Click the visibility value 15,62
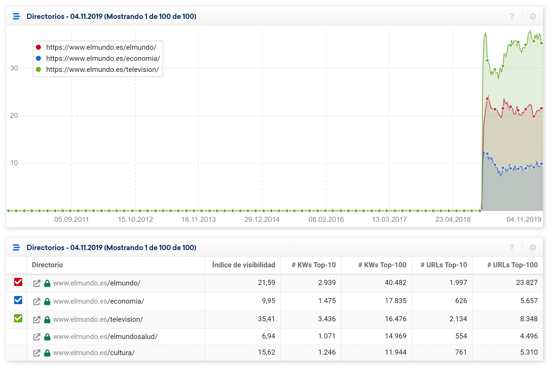553x371 pixels. click(266, 352)
